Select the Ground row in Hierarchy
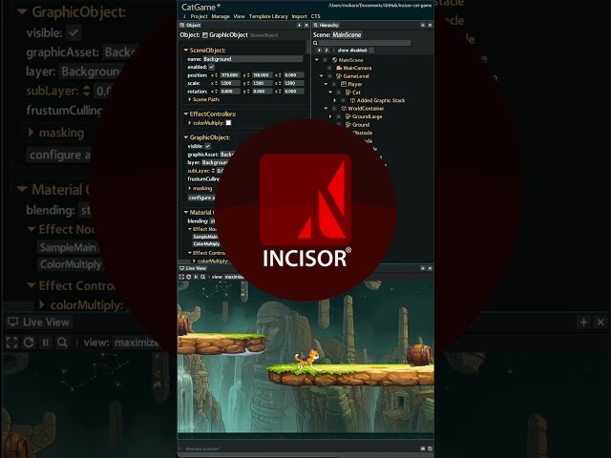Screen dimensions: 611x458 pos(361,125)
